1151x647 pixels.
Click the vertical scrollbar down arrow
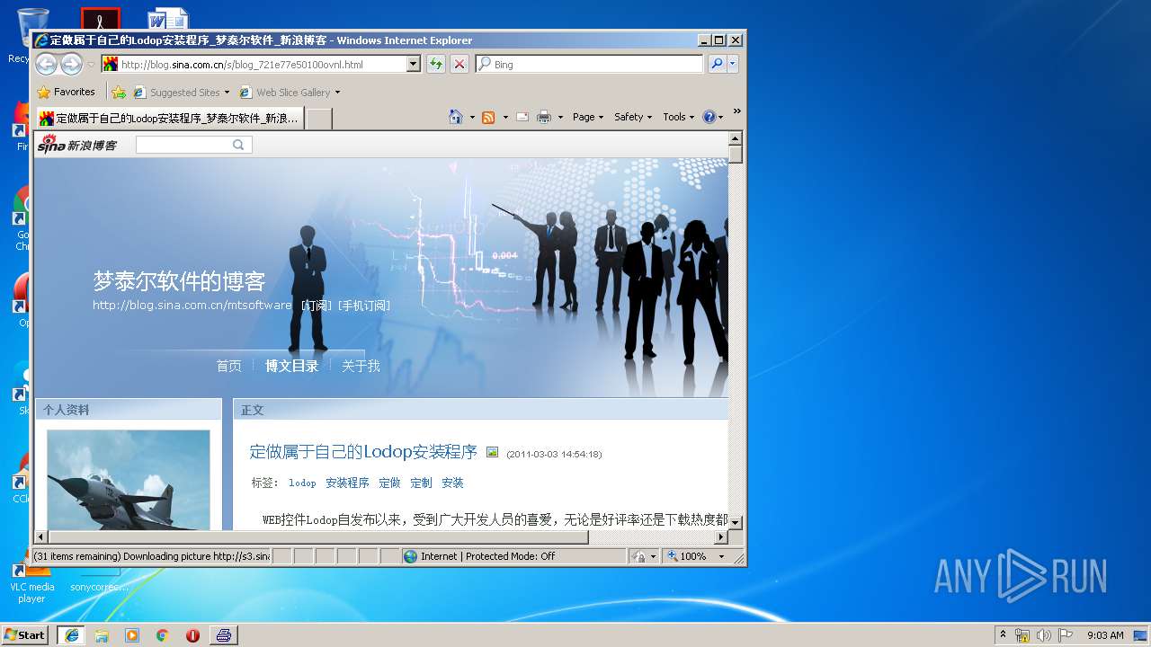coord(735,522)
